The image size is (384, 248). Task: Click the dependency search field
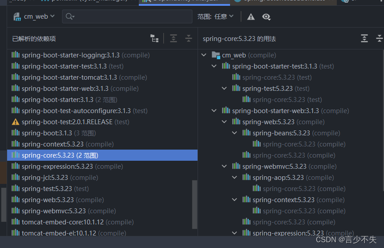[127, 16]
